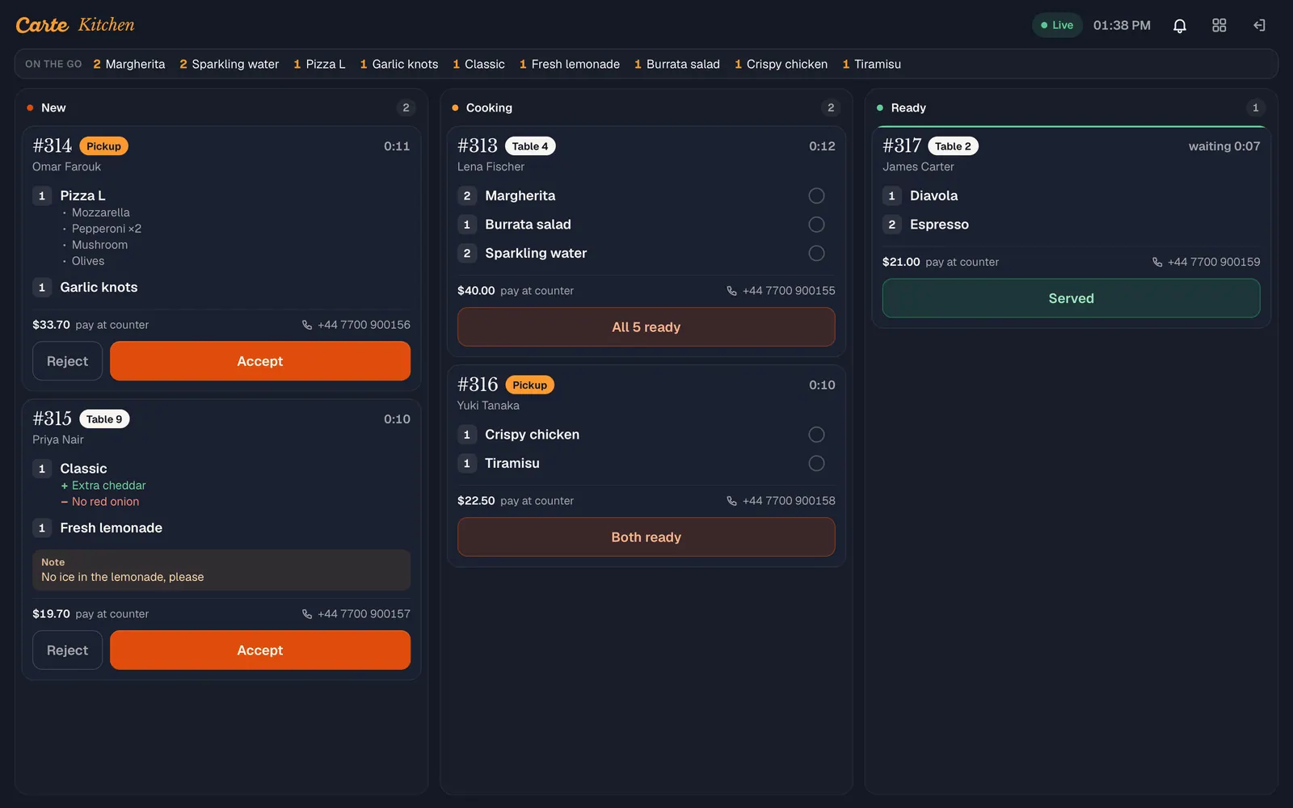Mark Burrata salad as ready
The width and height of the screenshot is (1293, 808).
817,225
